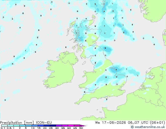Click the 40–45 mm magenta legend swatch
This screenshot has height=129, width=166.
[71, 126]
